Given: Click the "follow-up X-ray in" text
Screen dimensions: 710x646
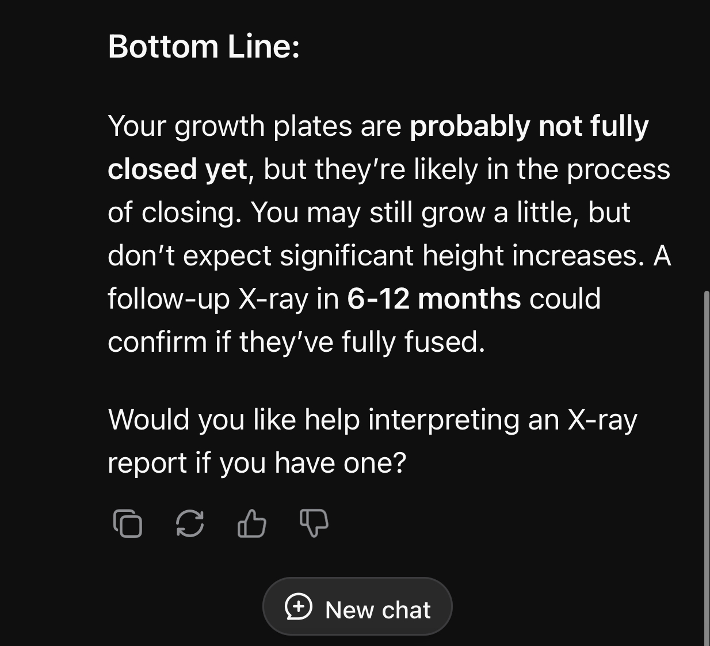Looking at the screenshot, I should [223, 299].
